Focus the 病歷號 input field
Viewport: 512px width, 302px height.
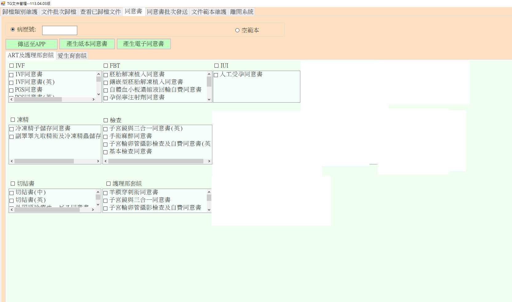click(60, 30)
